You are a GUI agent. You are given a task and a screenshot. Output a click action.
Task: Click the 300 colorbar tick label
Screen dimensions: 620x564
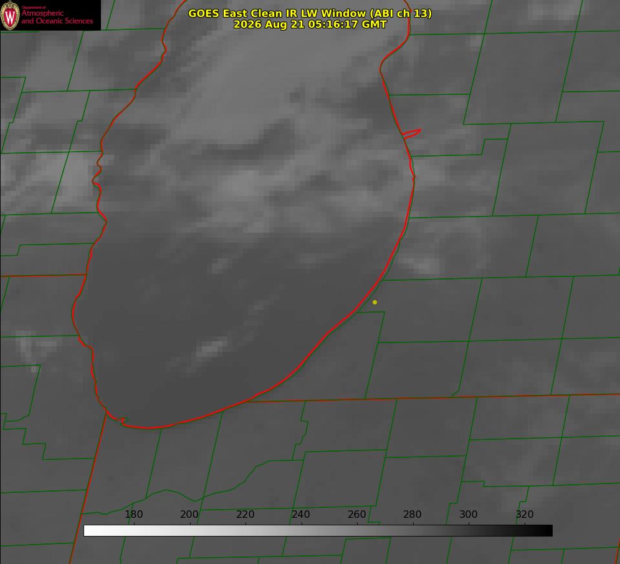pyautogui.click(x=469, y=514)
